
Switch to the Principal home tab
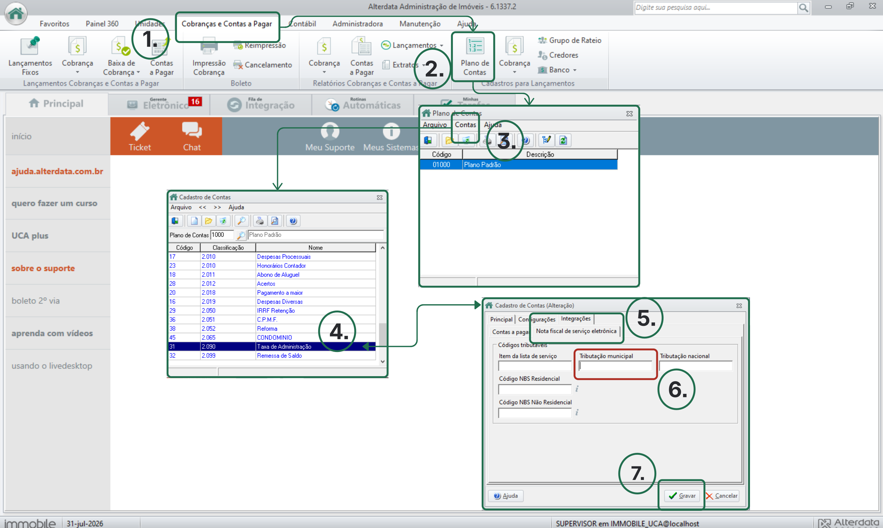click(57, 103)
